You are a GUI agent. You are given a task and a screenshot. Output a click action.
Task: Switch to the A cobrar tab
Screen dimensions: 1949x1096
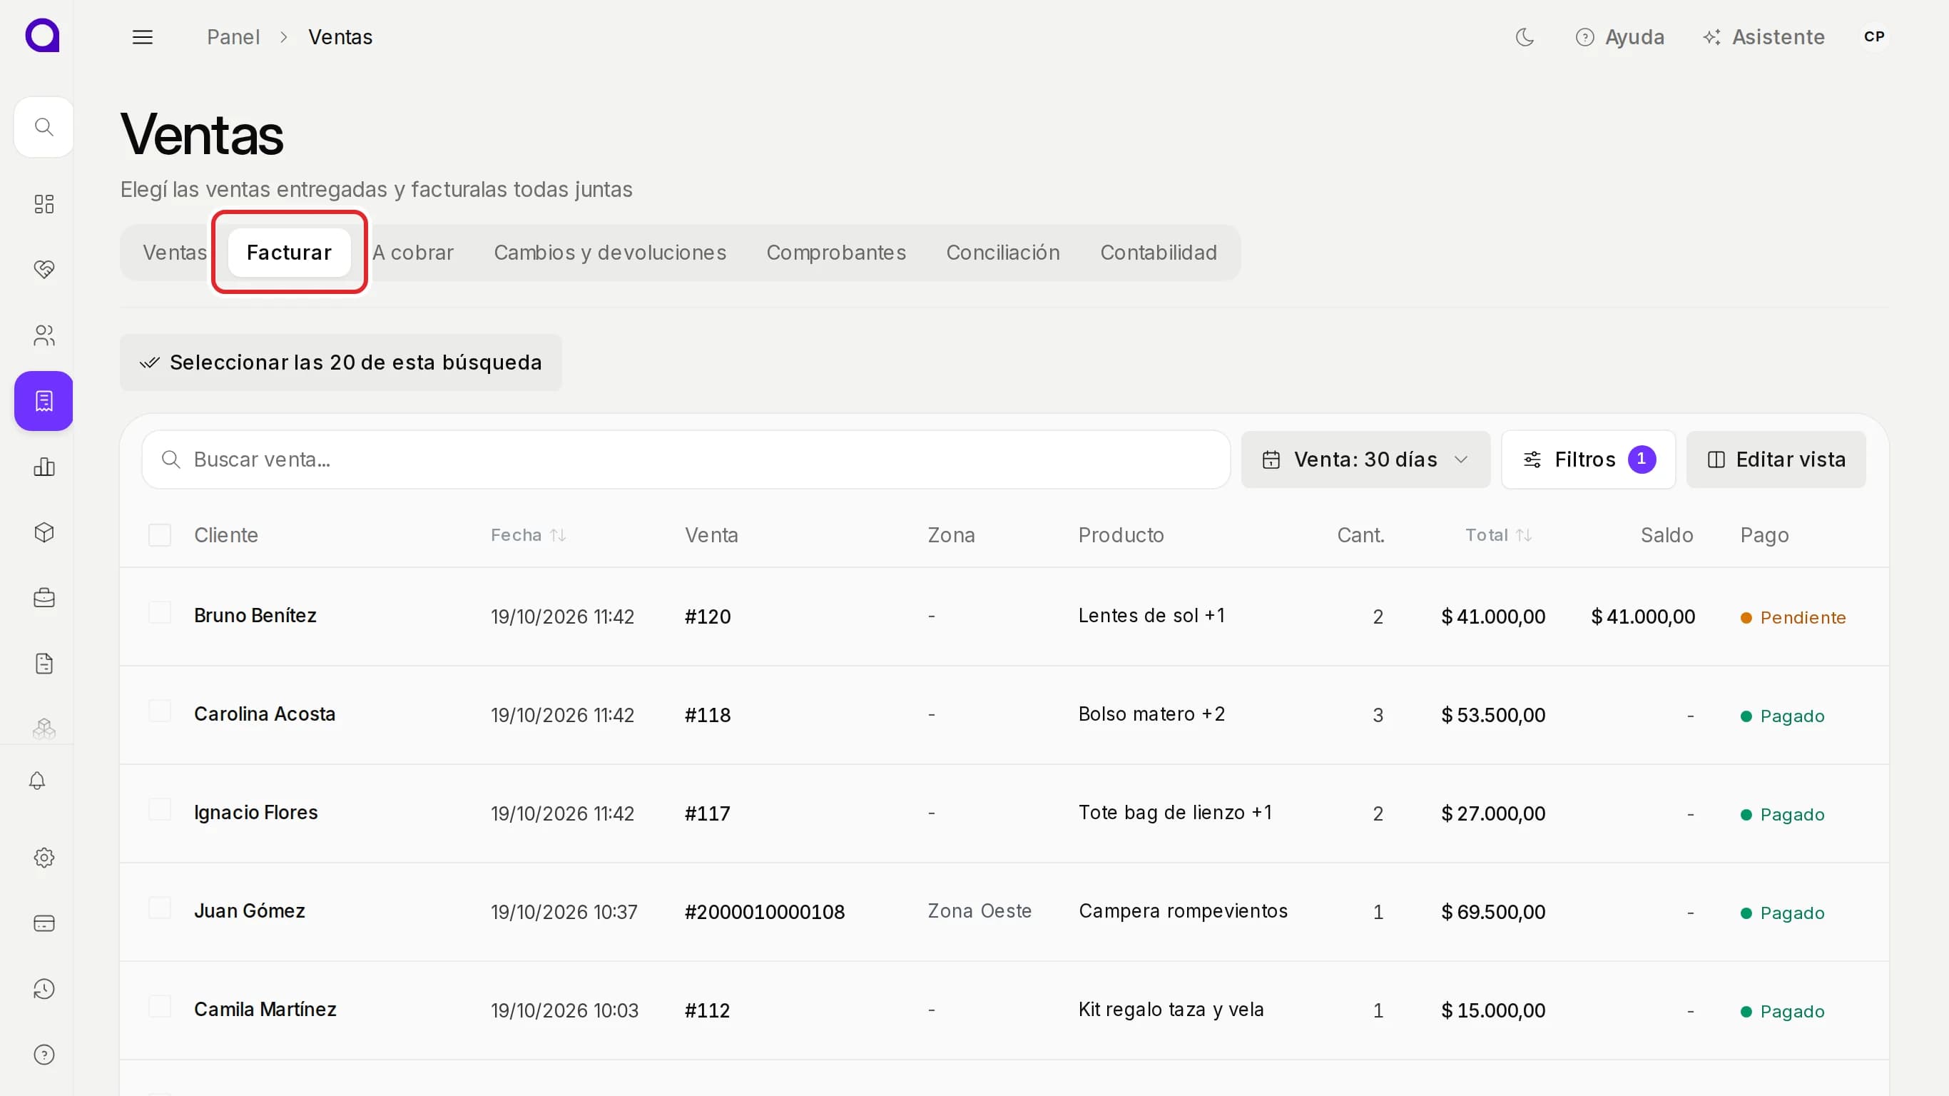coord(413,253)
